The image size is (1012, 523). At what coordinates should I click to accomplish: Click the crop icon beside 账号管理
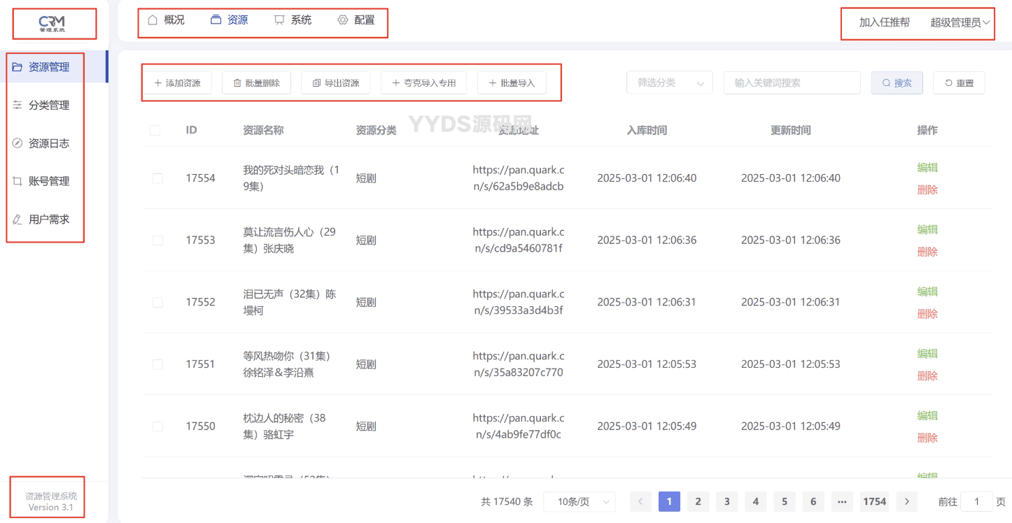pos(17,181)
